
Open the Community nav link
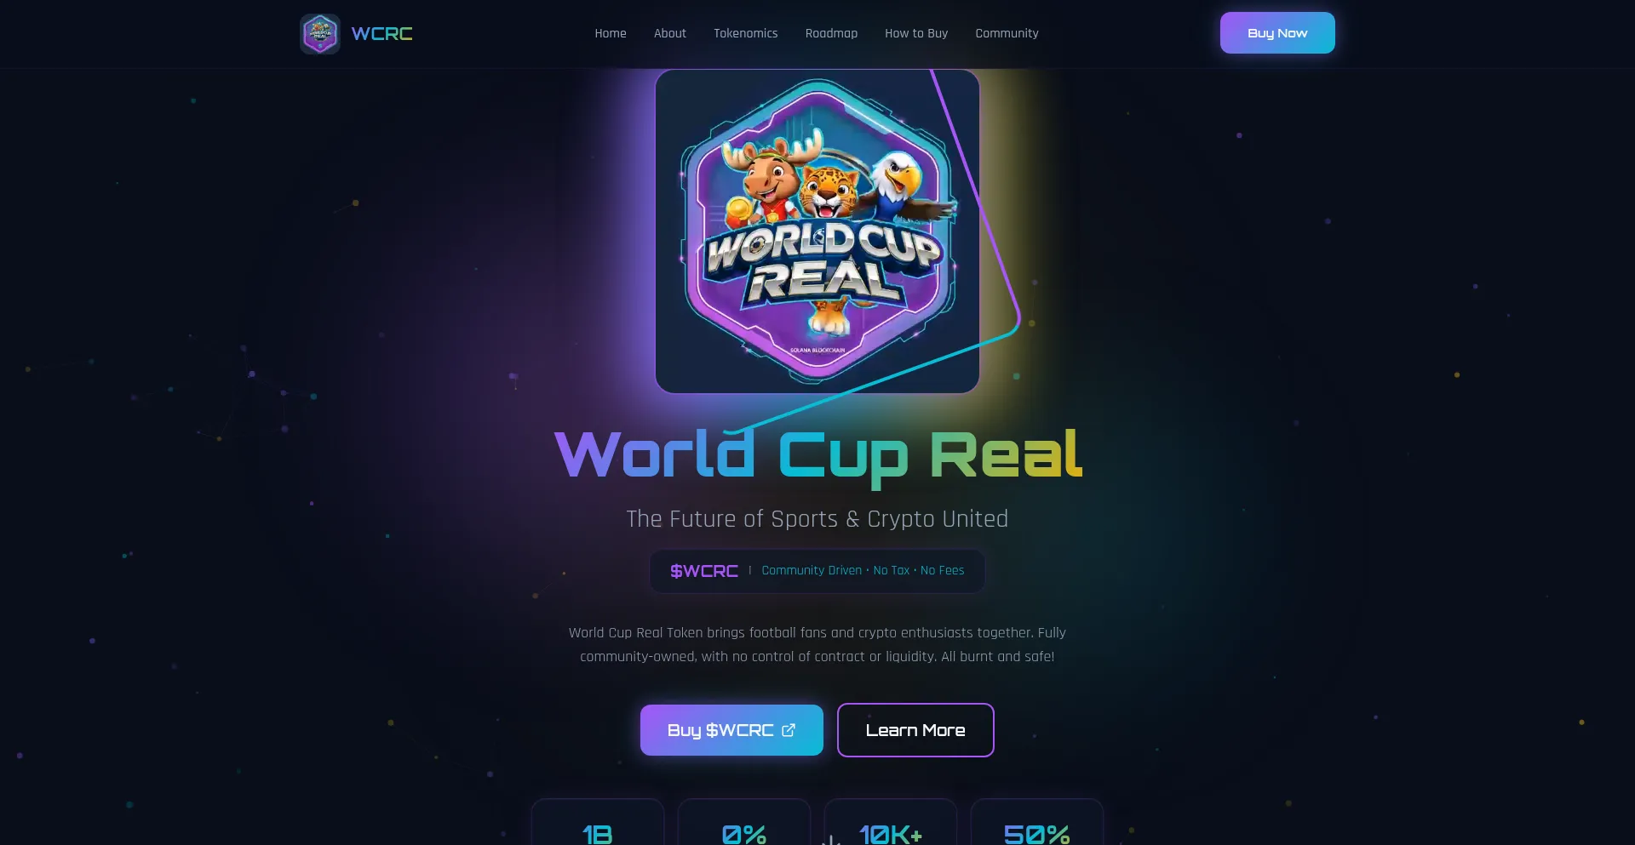[1007, 33]
